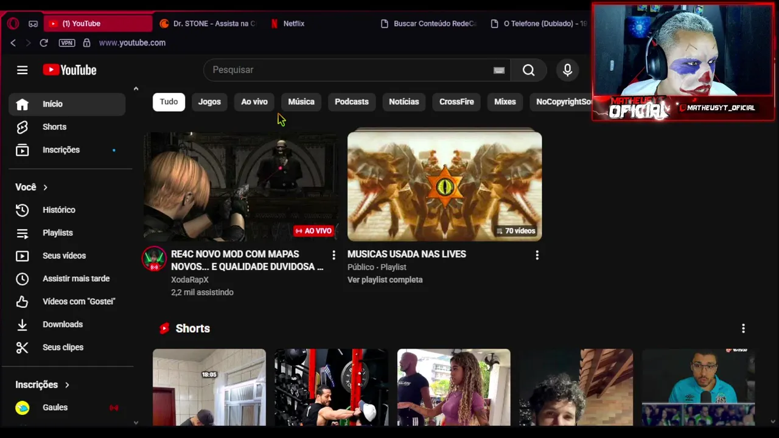Select the Jogos filter chip

(x=209, y=102)
